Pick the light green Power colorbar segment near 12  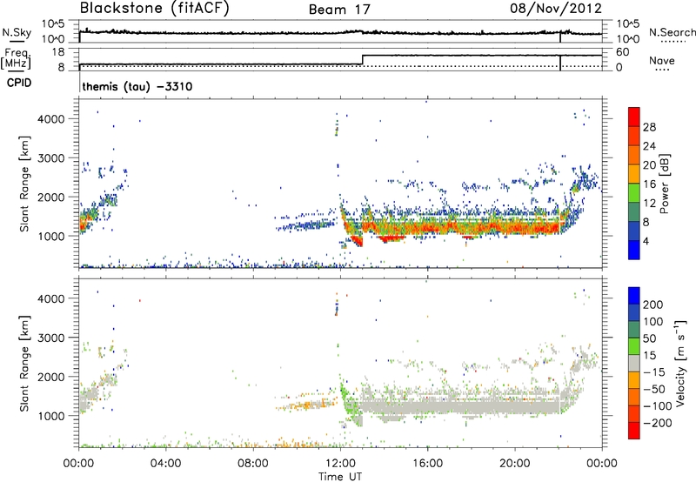coord(634,192)
